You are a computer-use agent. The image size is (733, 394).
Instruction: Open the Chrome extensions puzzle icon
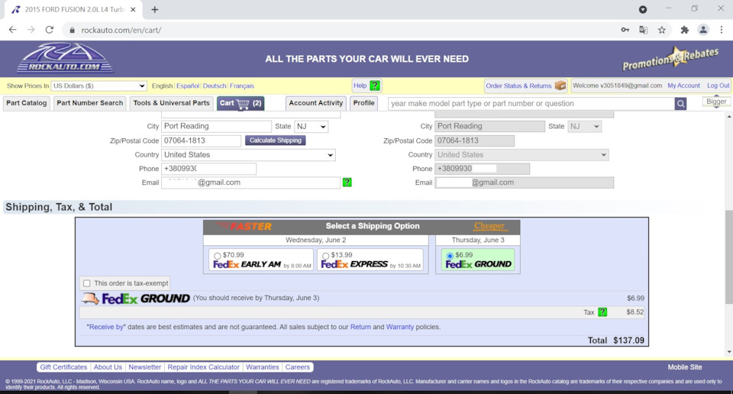point(684,30)
